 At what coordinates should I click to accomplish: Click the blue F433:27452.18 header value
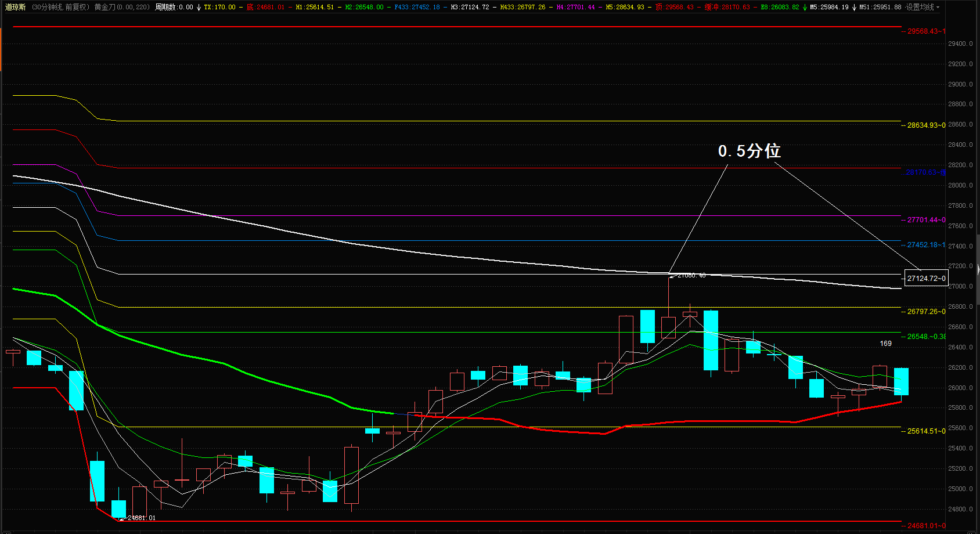417,7
